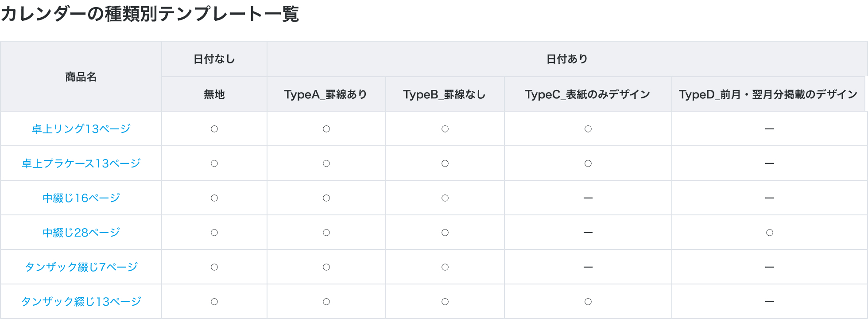Click the circle for 中綴じ28ページ TypeD
The image size is (868, 319).
pos(770,233)
